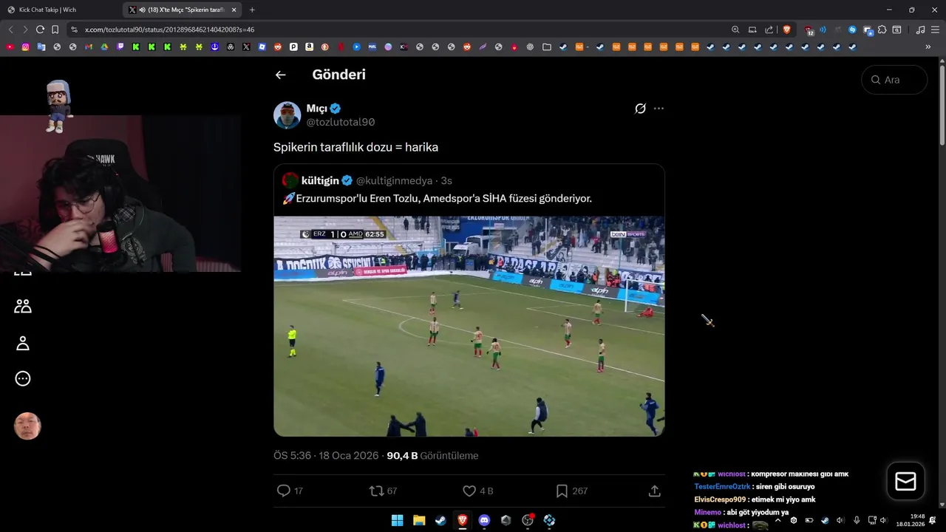This screenshot has height=532, width=946.
Task: Open Steam from the taskbar
Action: (440, 520)
